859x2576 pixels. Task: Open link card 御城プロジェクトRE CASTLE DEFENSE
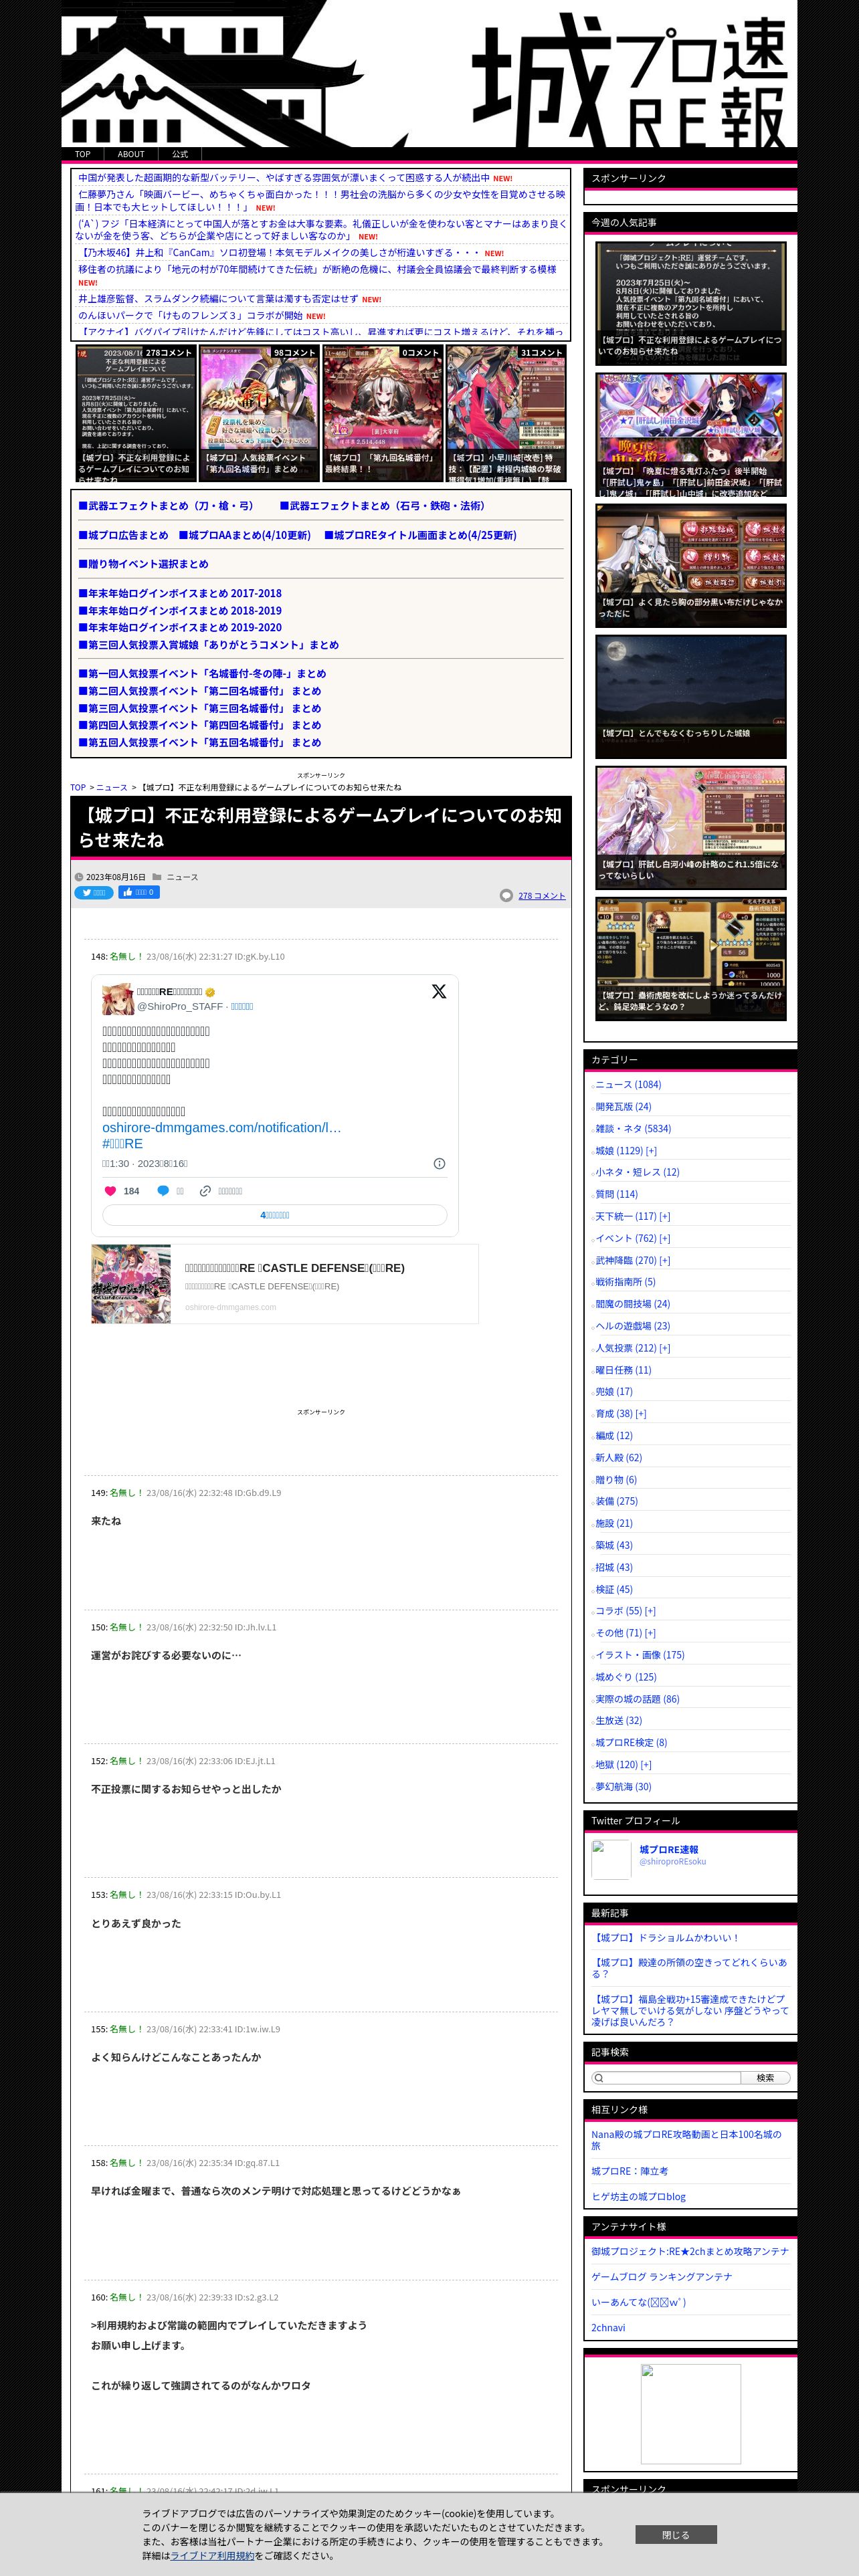click(x=285, y=1284)
